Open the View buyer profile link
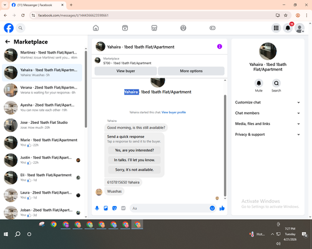 click(173, 112)
